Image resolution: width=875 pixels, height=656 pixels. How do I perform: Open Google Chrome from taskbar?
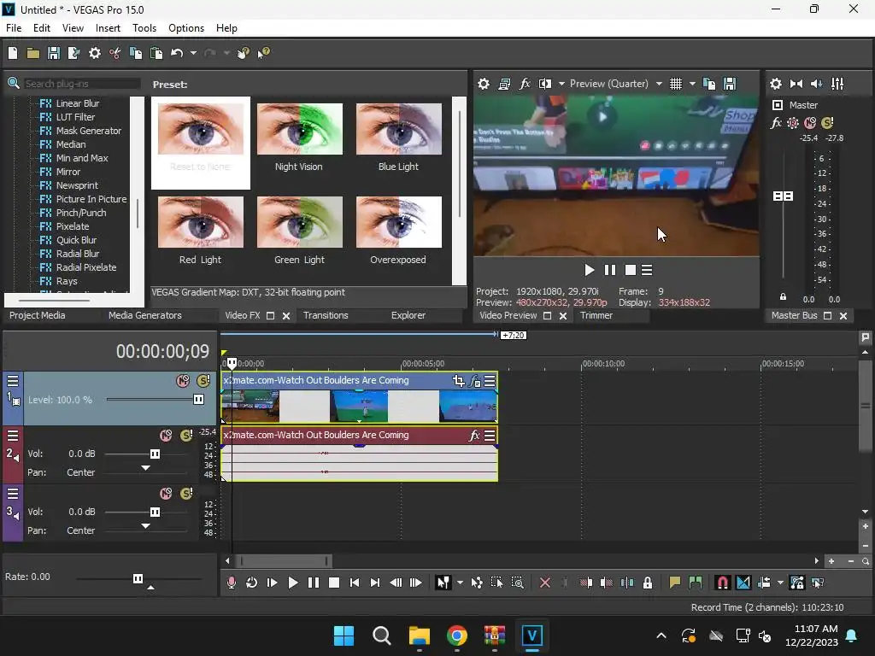[456, 635]
